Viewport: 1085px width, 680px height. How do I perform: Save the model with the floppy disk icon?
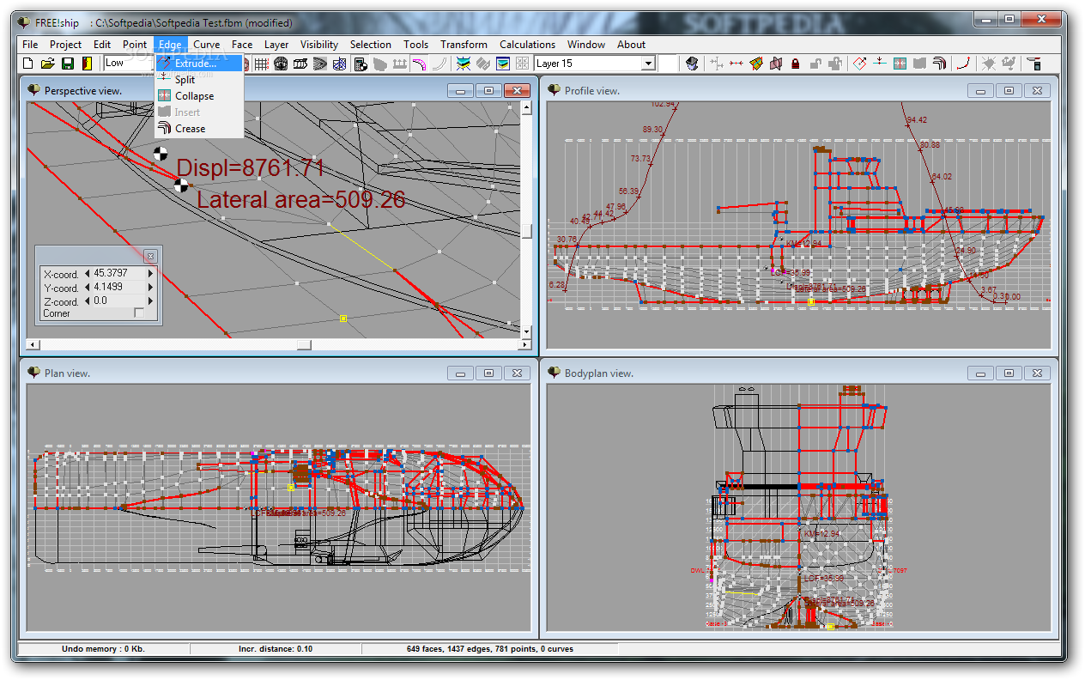point(68,63)
